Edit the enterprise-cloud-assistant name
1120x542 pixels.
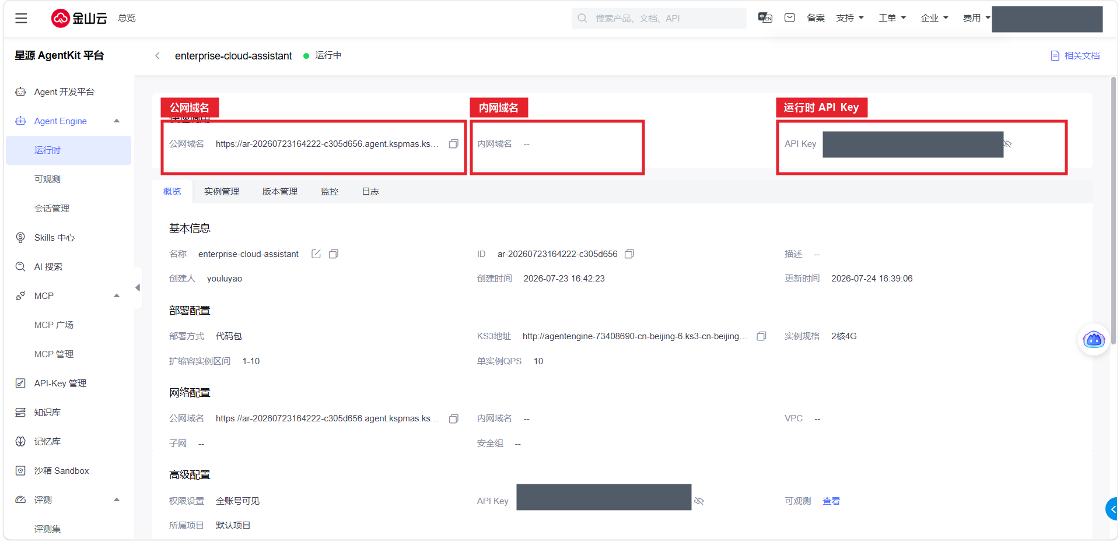[316, 254]
